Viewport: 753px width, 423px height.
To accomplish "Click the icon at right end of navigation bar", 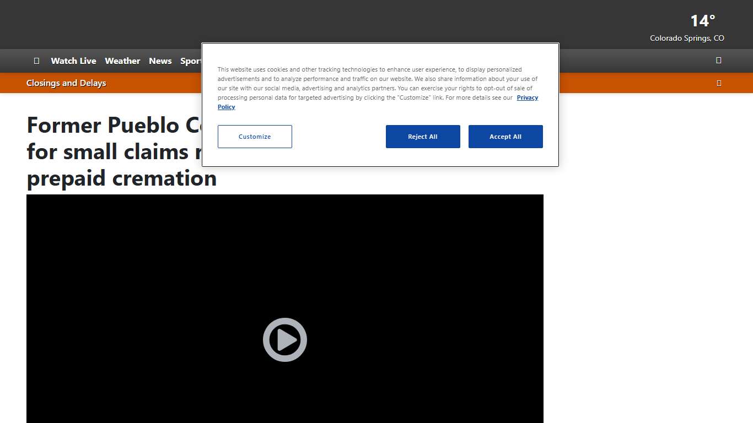I will [x=718, y=61].
